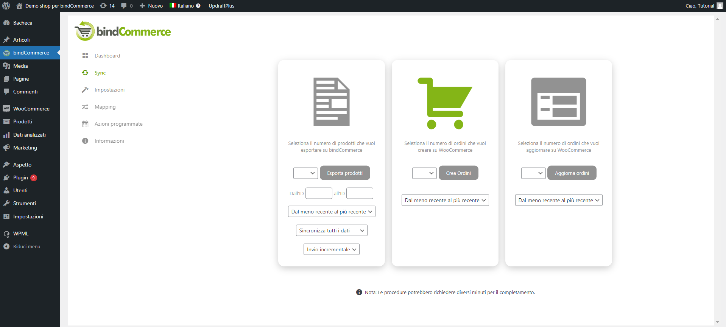The height and width of the screenshot is (327, 726).
Task: Open Azioni programmate calendar icon
Action: click(x=85, y=124)
